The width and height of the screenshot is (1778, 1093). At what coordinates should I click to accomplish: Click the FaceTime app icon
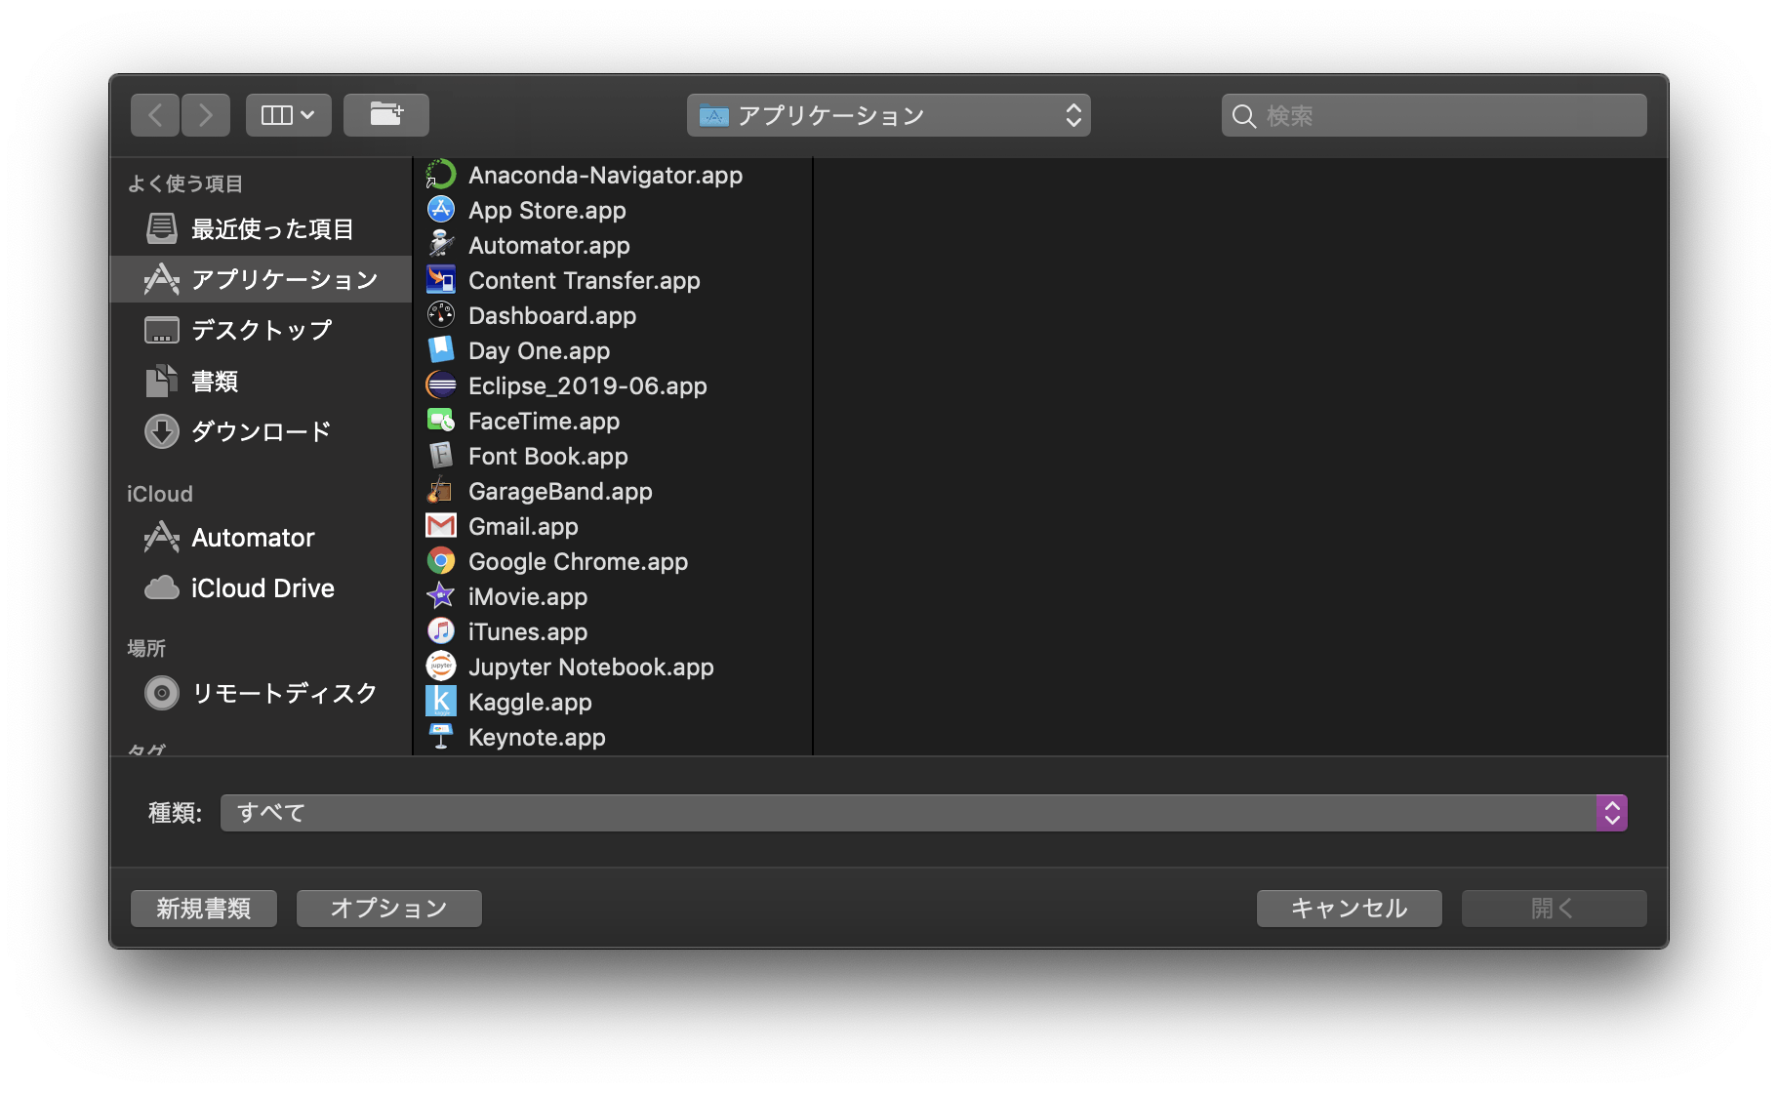(x=441, y=421)
